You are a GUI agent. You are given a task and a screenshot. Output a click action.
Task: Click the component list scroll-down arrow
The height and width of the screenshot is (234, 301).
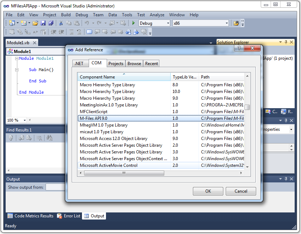247,167
